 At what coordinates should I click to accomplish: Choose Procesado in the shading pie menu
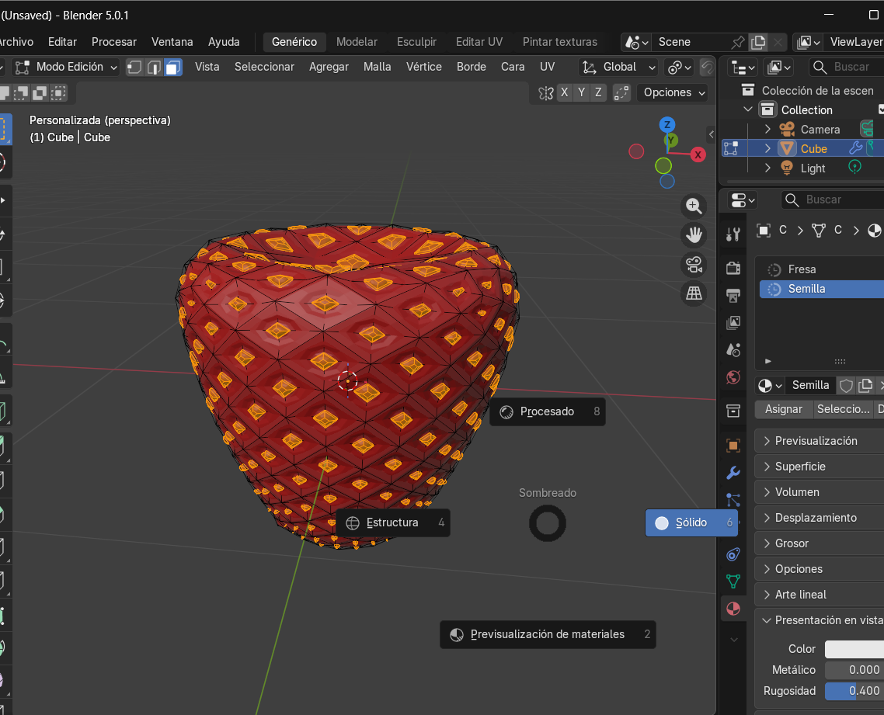pos(547,411)
